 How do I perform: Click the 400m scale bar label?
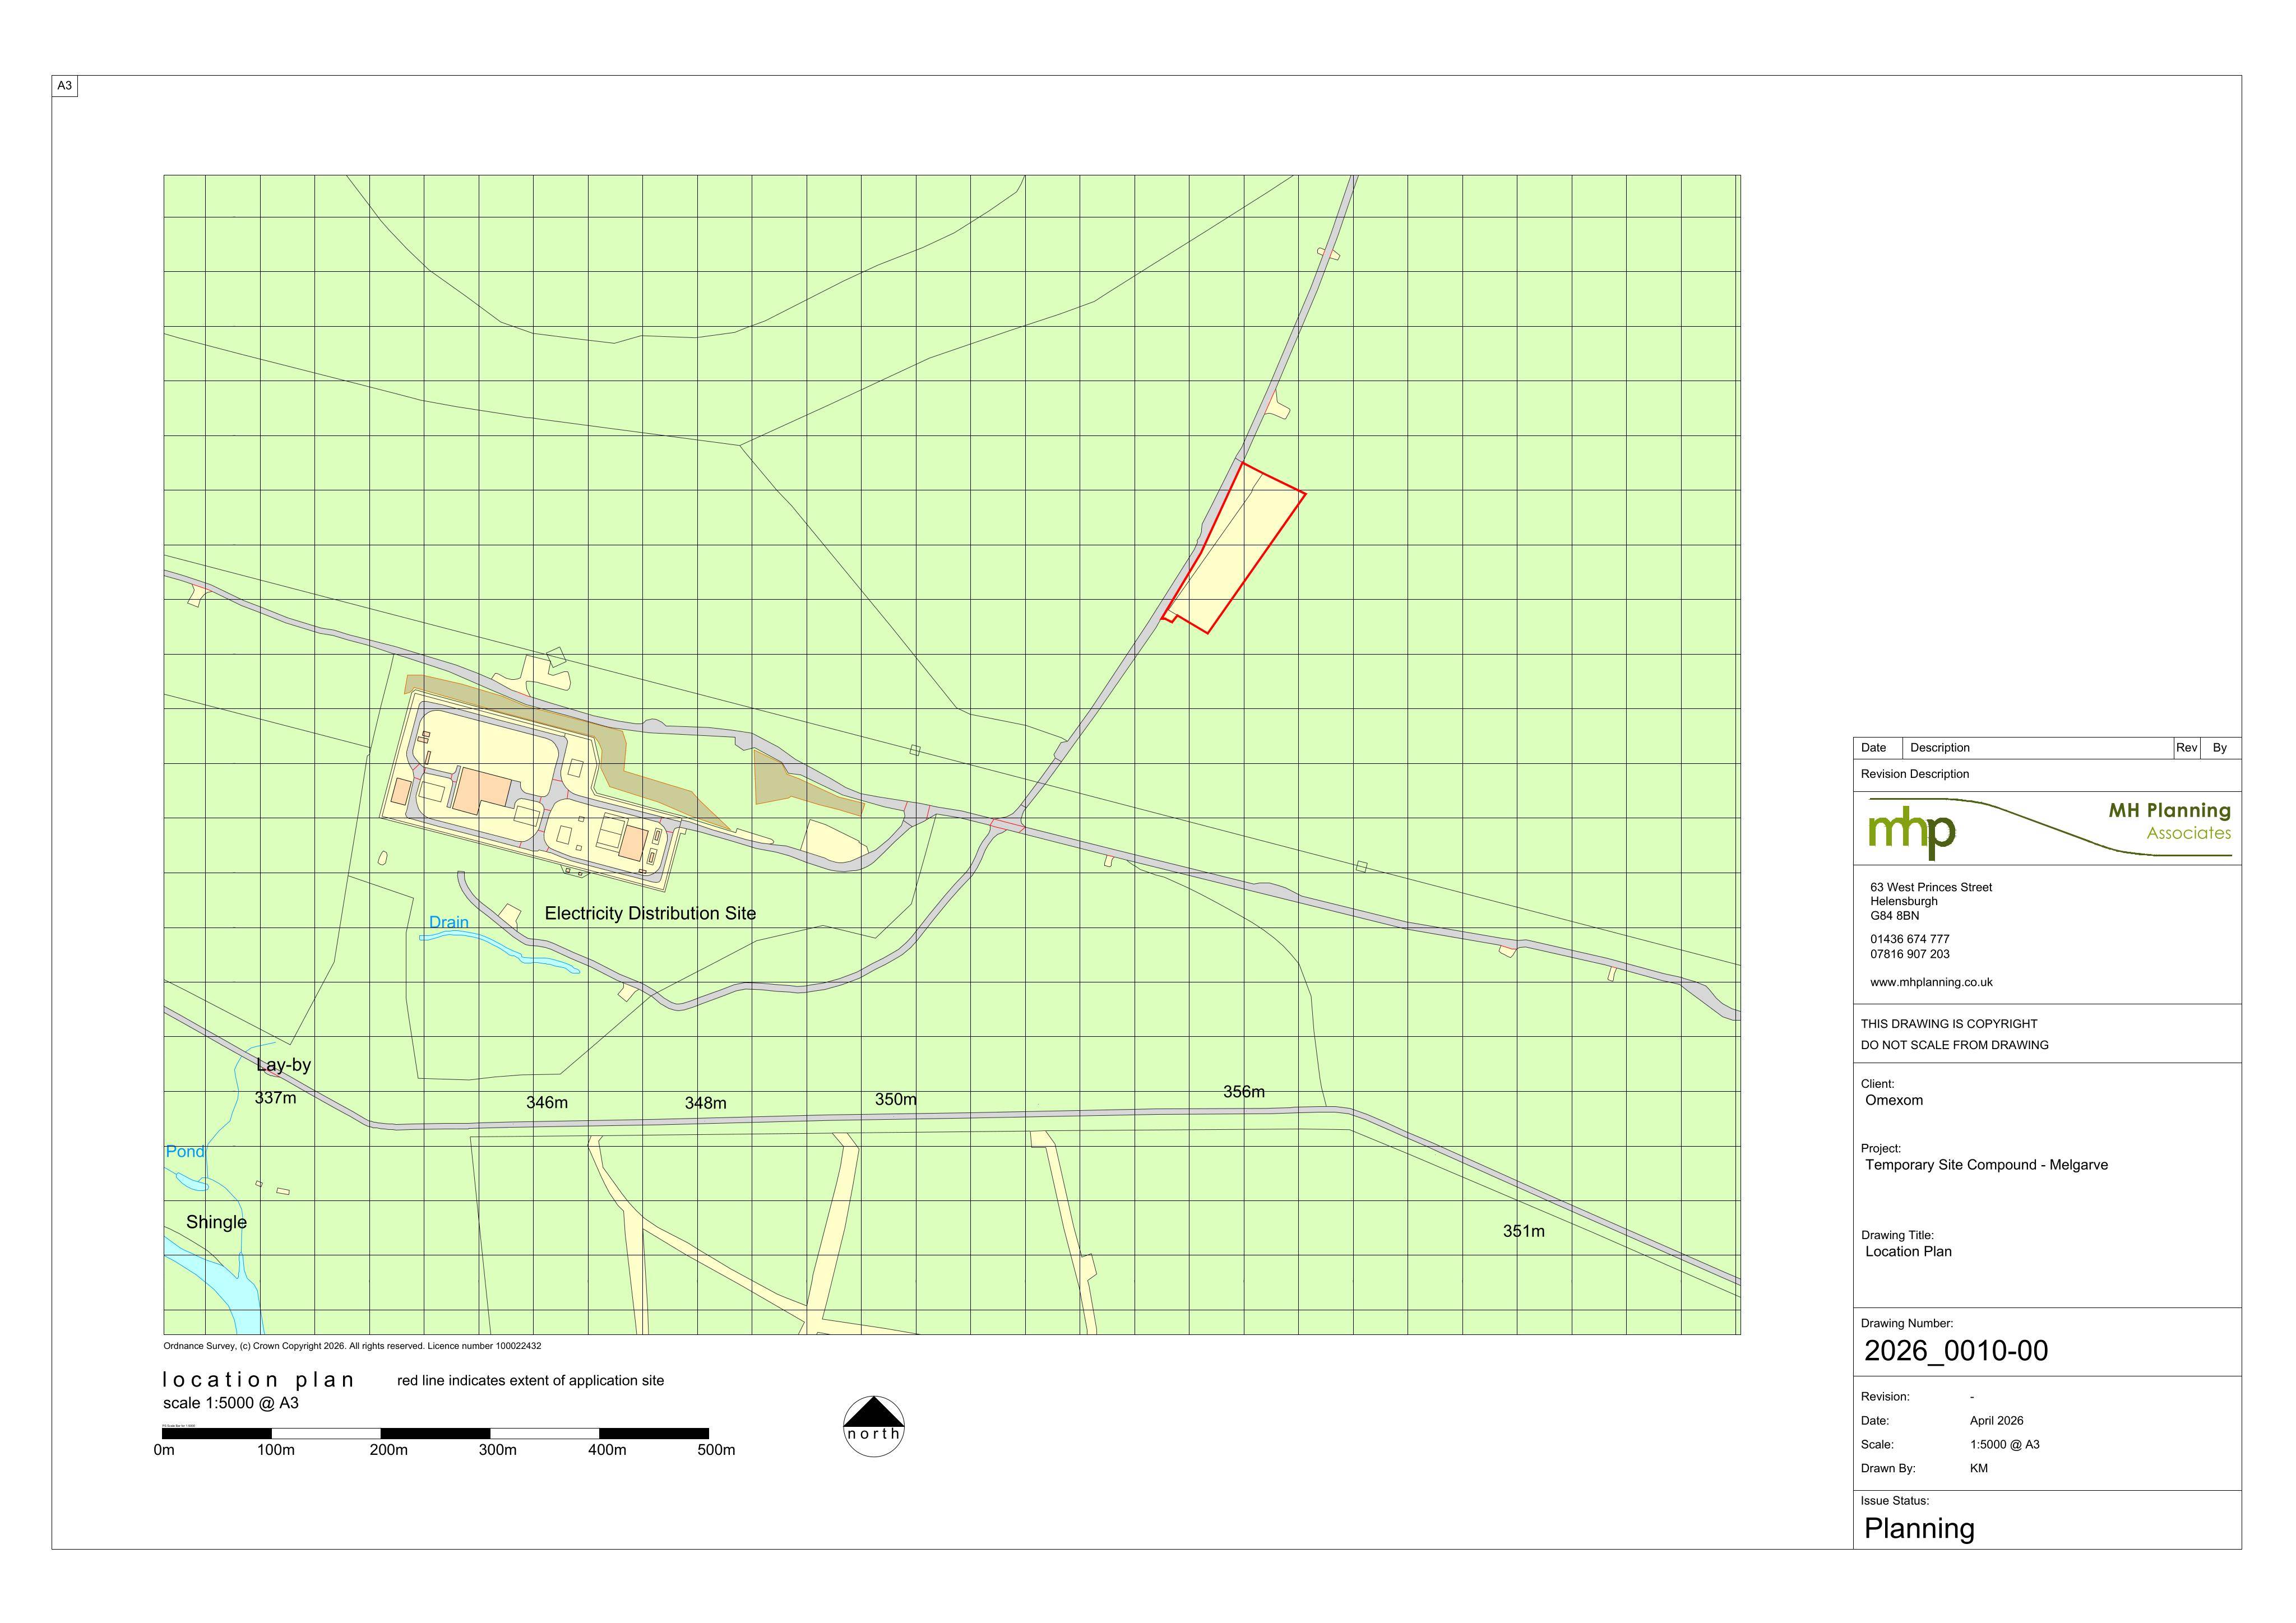click(x=607, y=1450)
